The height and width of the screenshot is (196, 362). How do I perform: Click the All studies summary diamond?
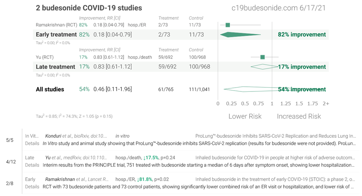251,89
